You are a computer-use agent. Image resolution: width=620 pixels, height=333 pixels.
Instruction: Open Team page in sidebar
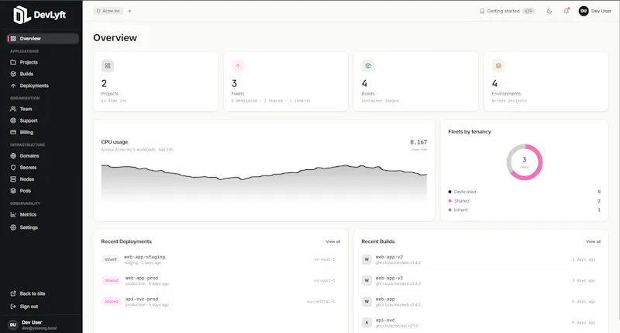pos(43,109)
